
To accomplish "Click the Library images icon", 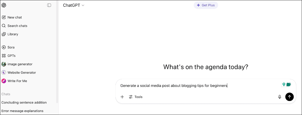I will coord(4,34).
